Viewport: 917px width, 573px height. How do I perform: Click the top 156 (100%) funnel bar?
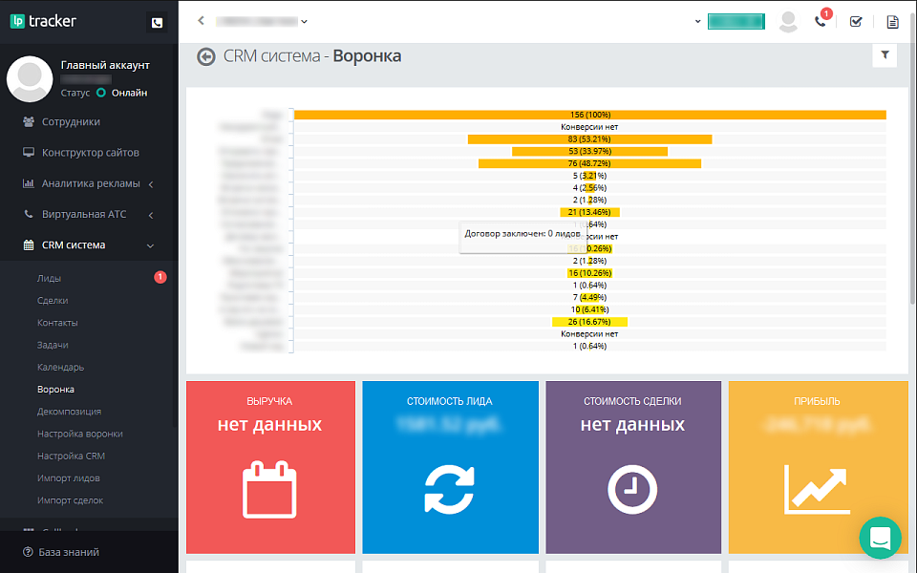tap(589, 115)
